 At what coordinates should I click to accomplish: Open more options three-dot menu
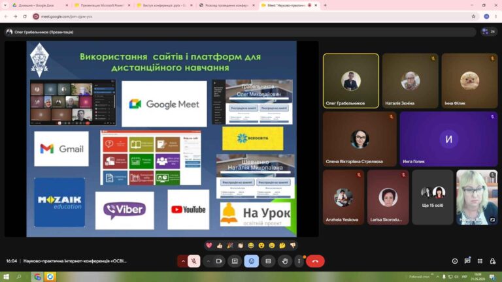tap(299, 261)
